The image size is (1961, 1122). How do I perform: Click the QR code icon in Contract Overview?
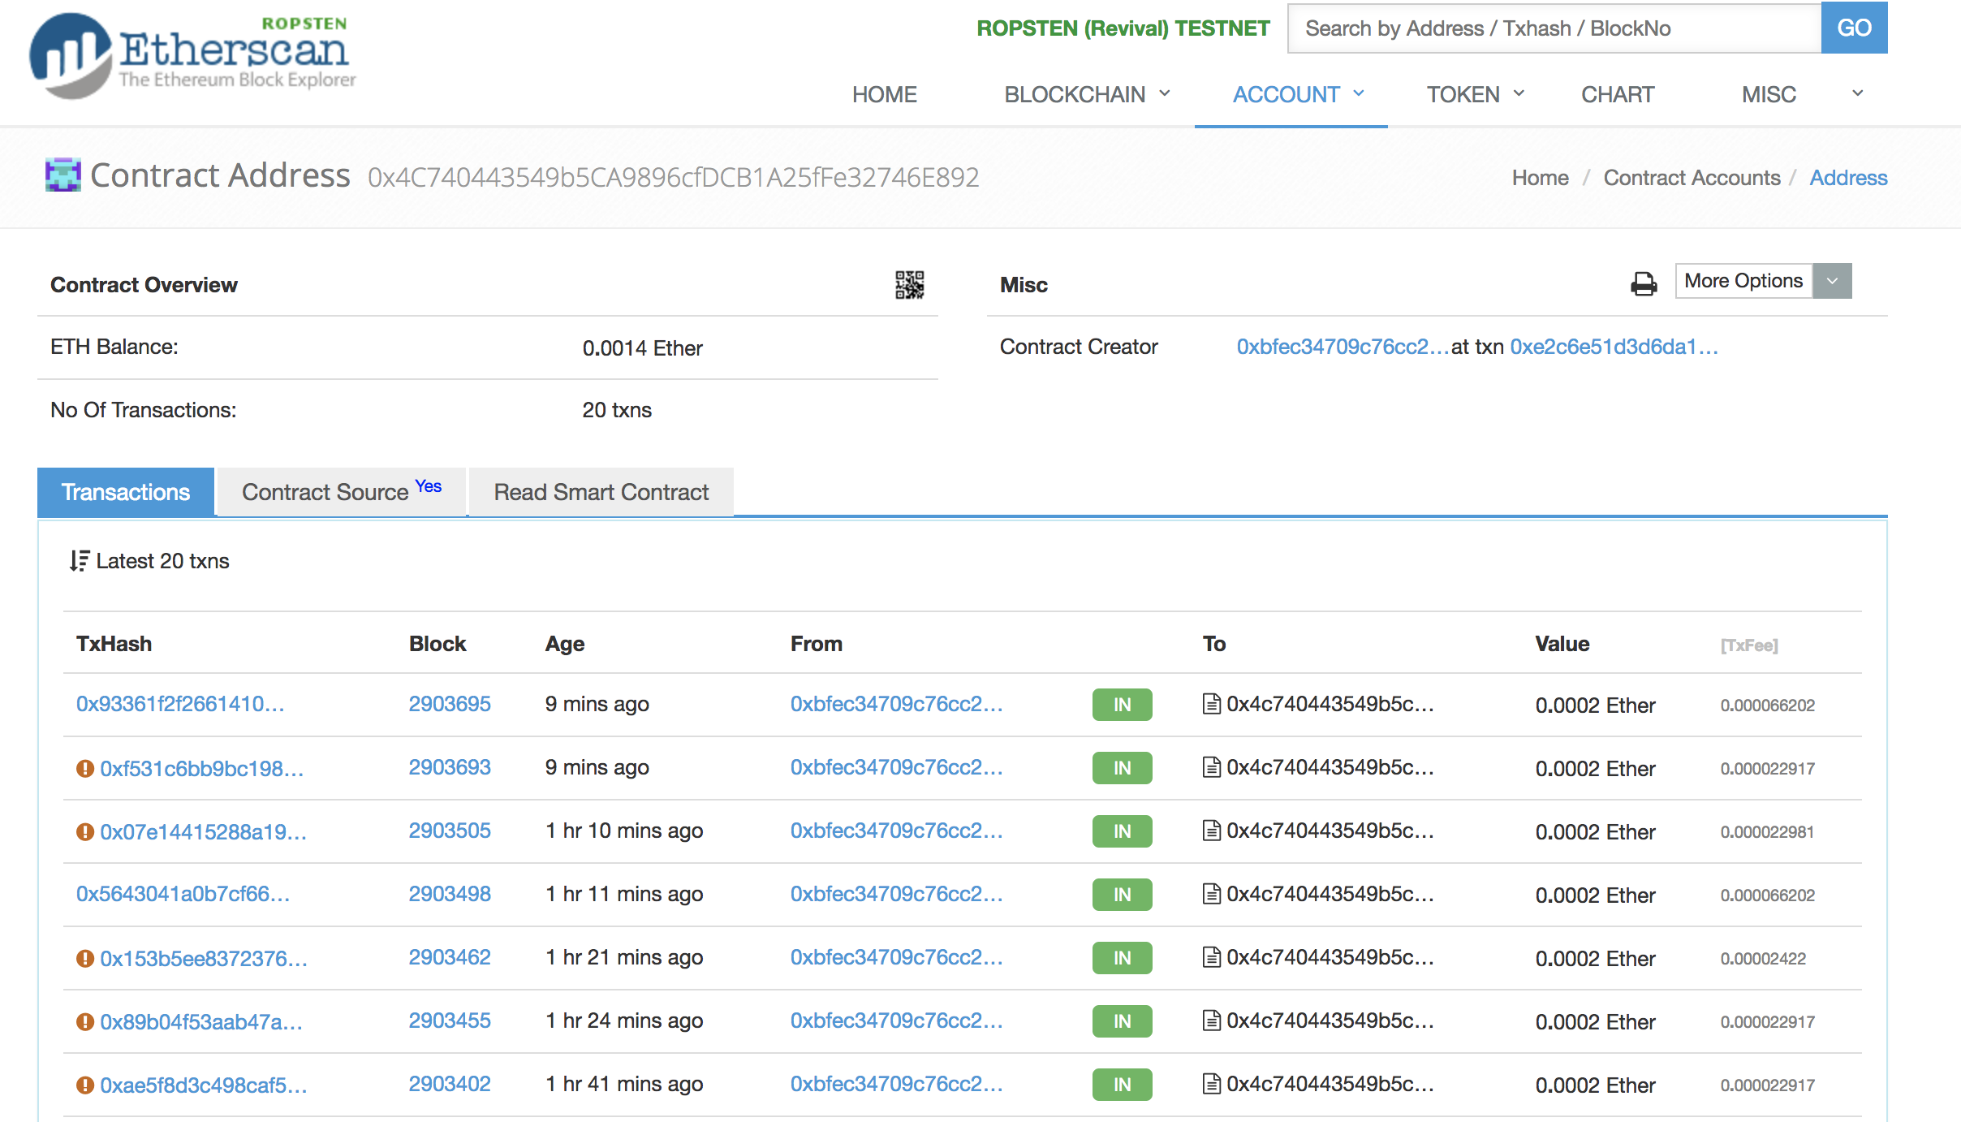909,285
